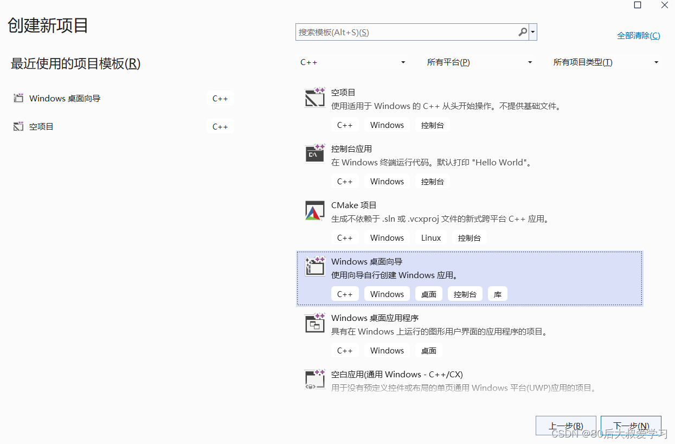Screen dimensions: 675x444
Task: Open the 所有项目类型 project type dropdown
Action: pos(607,62)
